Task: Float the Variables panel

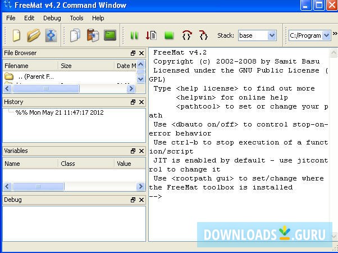Action: pos(133,151)
